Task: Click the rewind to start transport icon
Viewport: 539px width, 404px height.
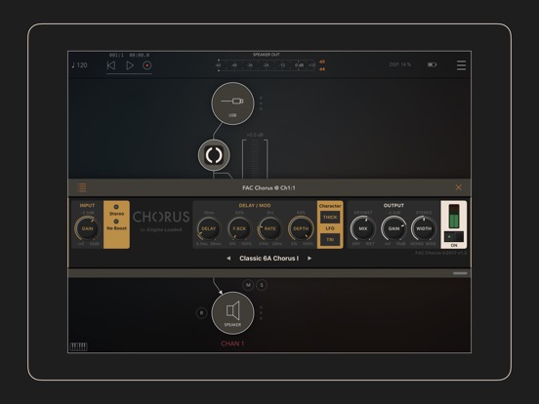Action: pos(111,65)
